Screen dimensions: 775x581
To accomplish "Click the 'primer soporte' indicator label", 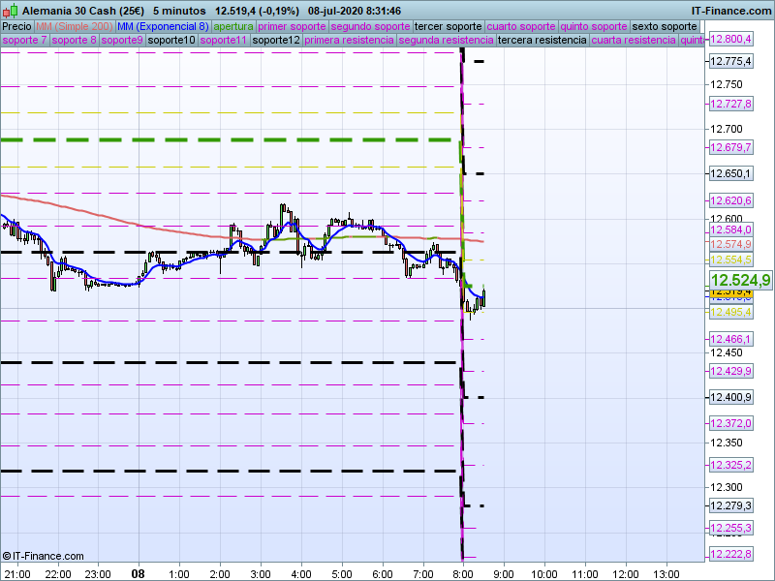I will pos(292,26).
